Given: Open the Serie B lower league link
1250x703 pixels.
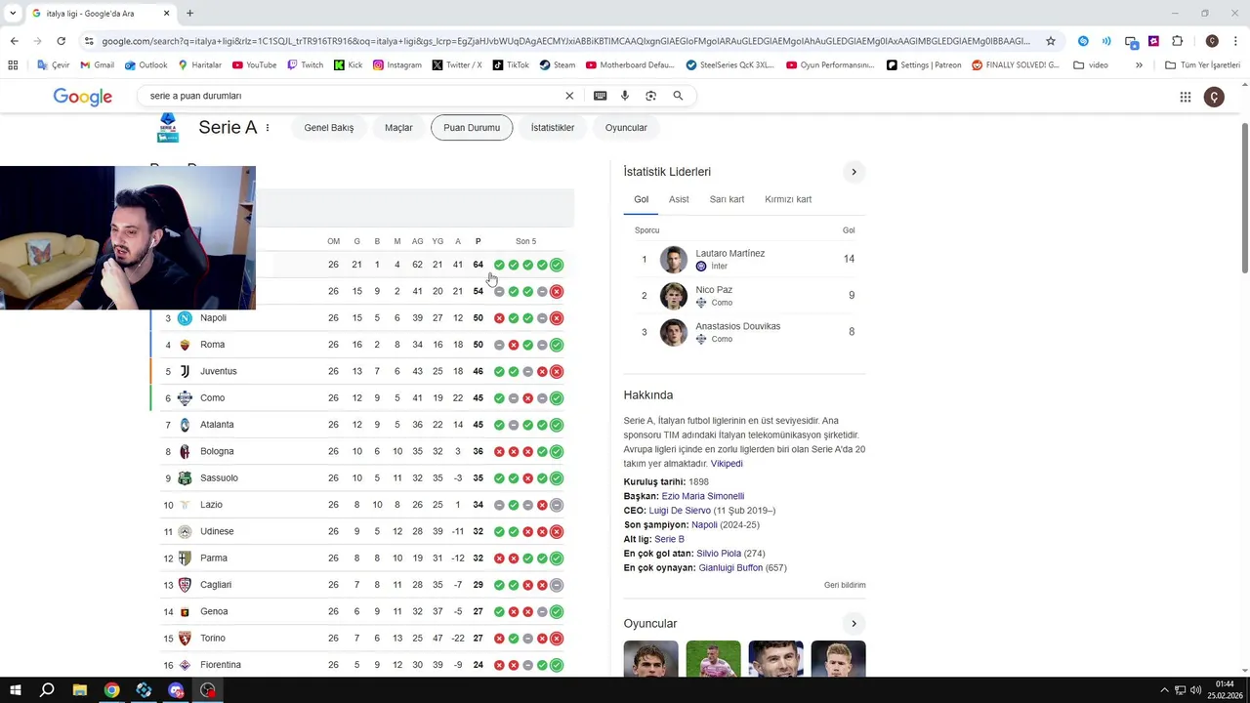Looking at the screenshot, I should point(669,539).
